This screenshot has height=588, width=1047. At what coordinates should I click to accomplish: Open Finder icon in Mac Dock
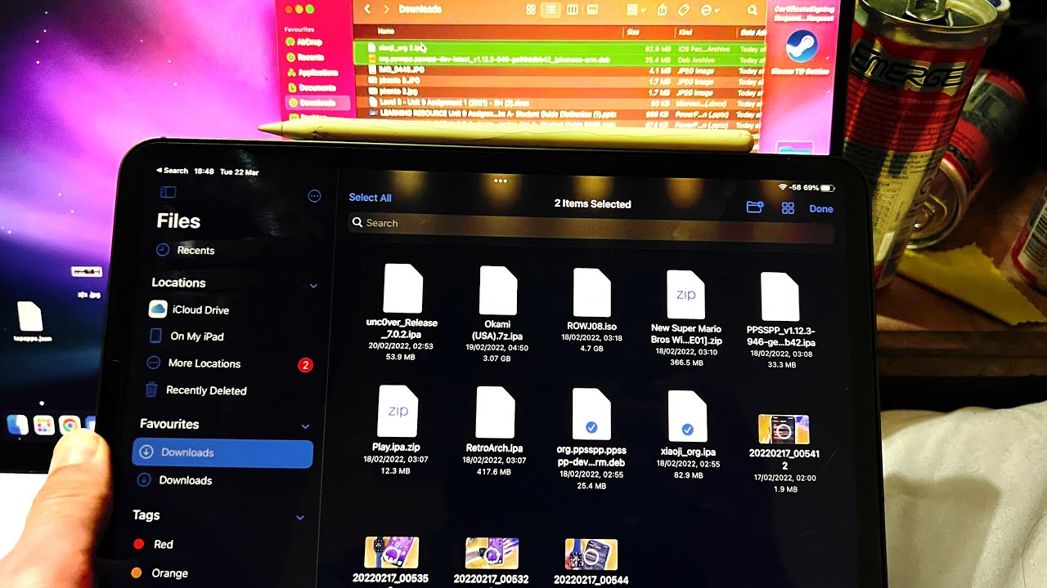pyautogui.click(x=17, y=425)
